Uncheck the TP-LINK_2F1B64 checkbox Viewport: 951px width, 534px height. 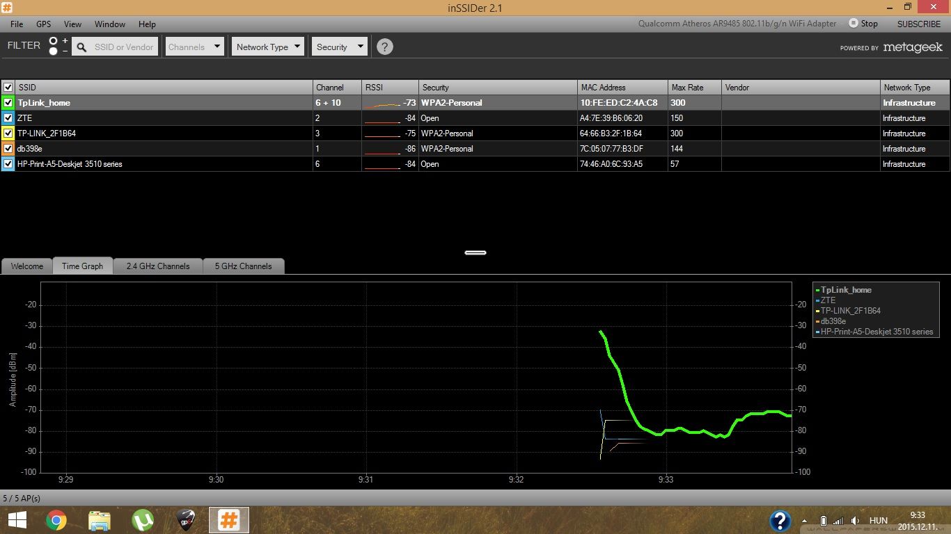click(x=8, y=133)
